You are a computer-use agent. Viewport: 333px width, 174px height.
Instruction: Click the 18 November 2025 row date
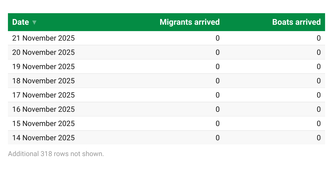point(43,81)
